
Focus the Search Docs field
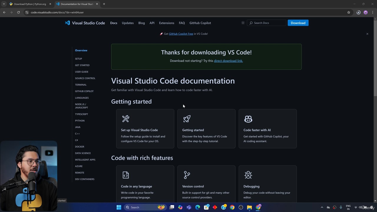267,23
